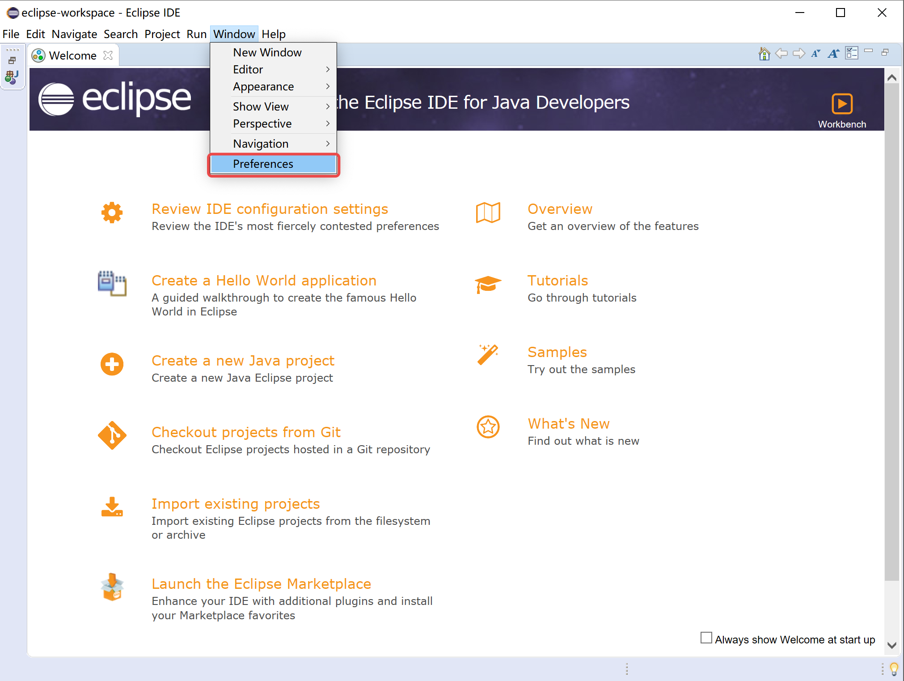This screenshot has width=904, height=681.
Task: Click the import download arrow icon
Action: point(112,506)
